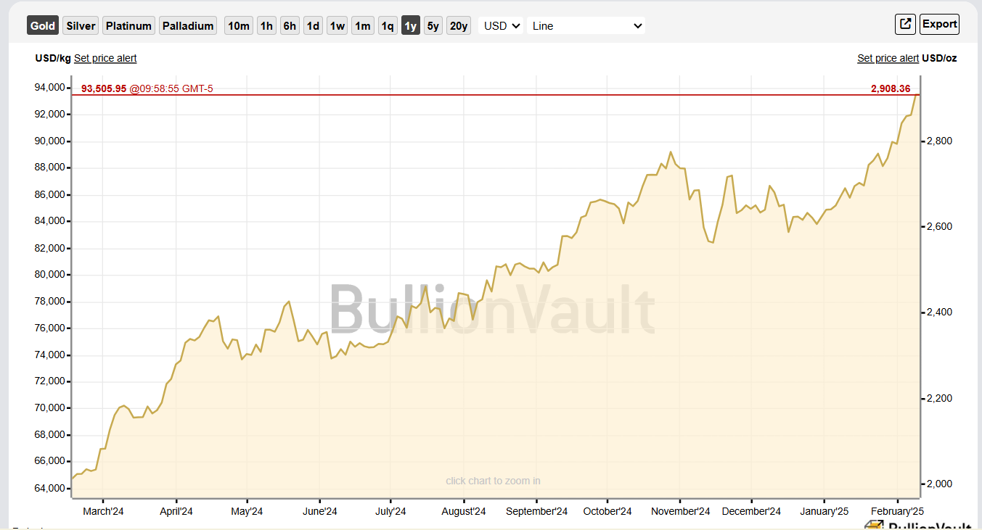Set range to 1h
982x530 pixels.
pos(266,26)
